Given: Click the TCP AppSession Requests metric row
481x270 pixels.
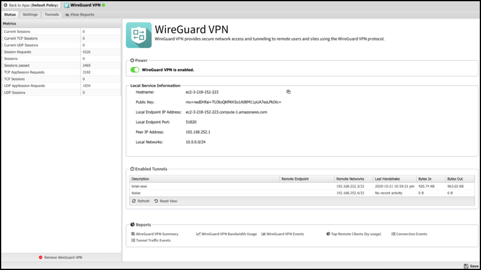Looking at the screenshot, I should click(61, 72).
